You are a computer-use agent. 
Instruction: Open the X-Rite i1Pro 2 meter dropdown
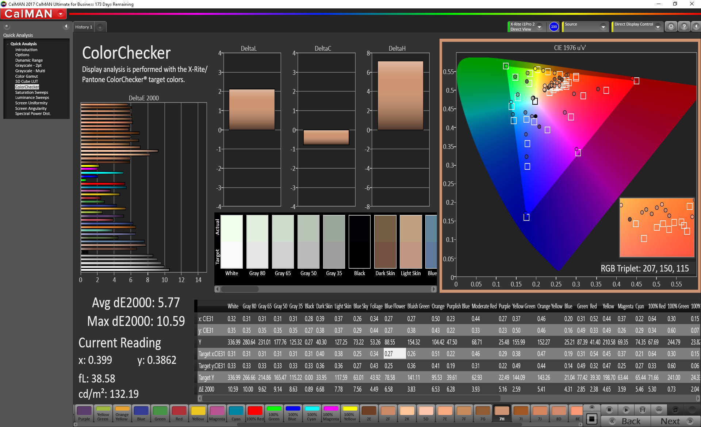click(539, 27)
